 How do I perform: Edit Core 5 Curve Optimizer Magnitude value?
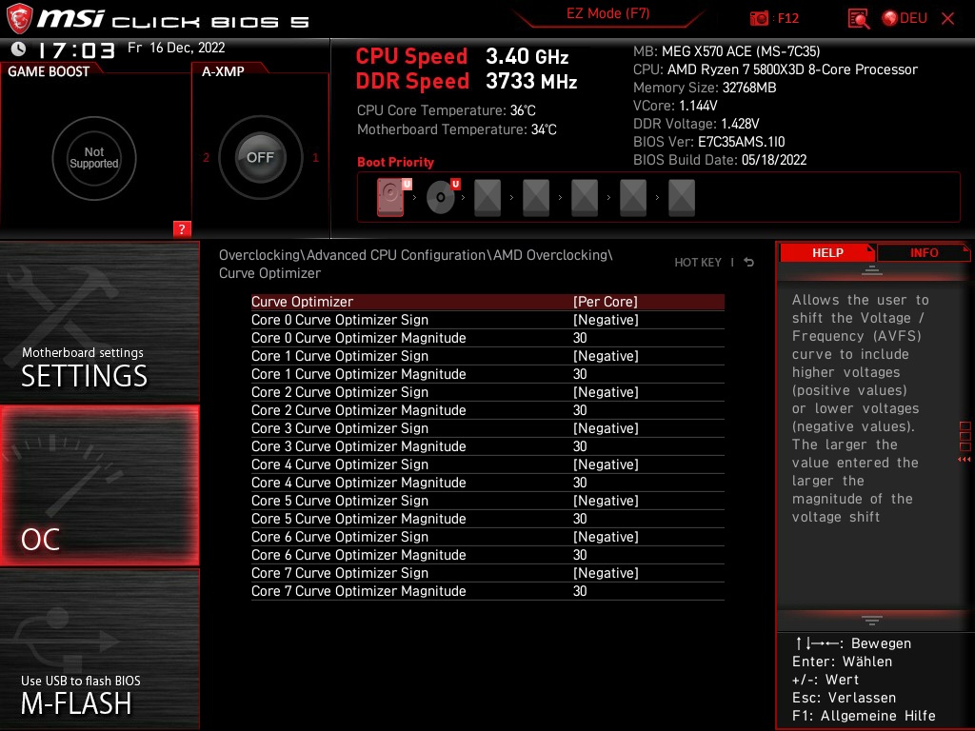point(580,519)
